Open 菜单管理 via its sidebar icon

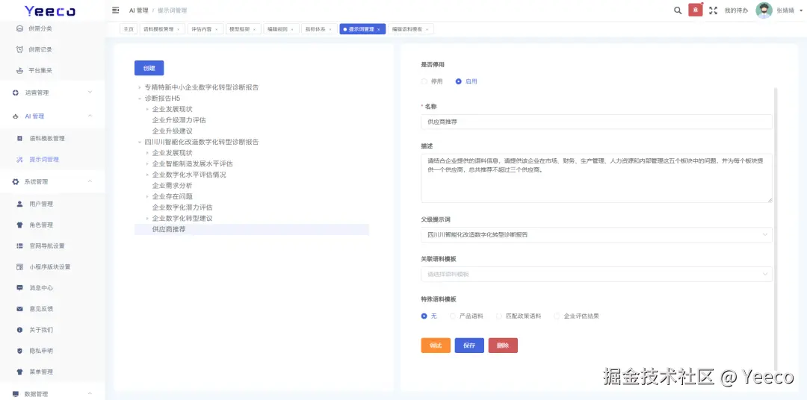[19, 372]
